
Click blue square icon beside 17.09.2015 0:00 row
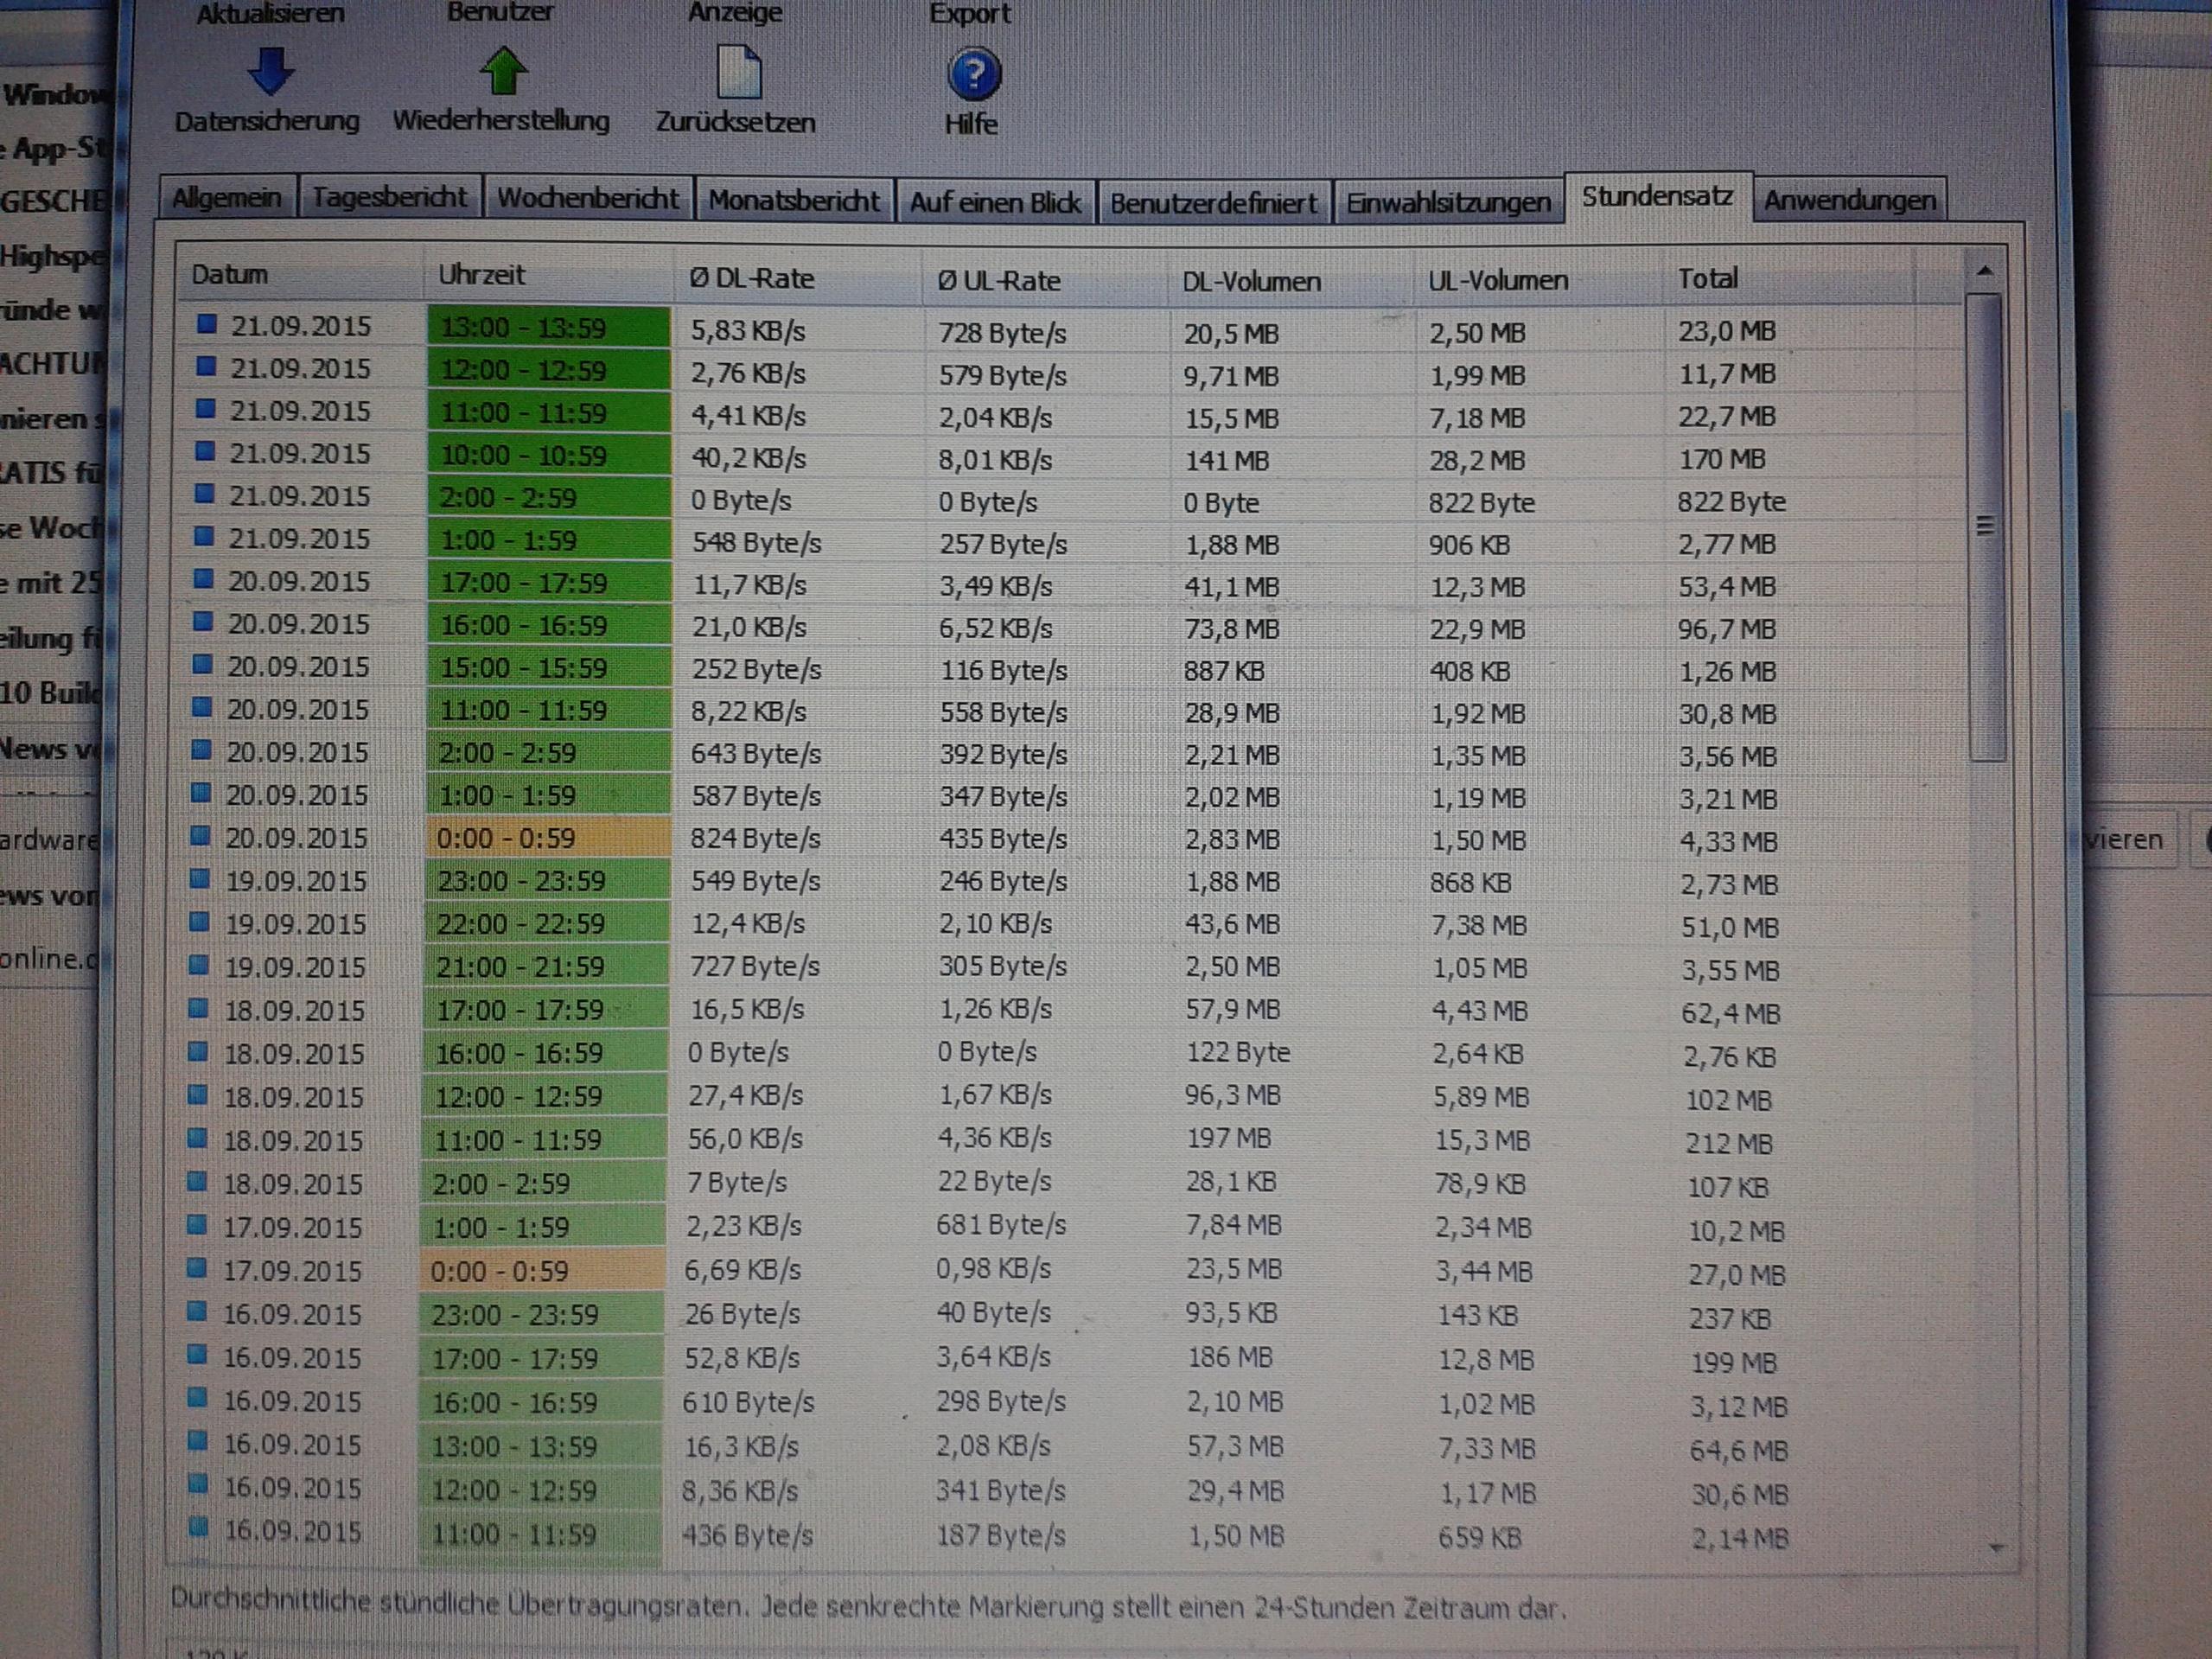pyautogui.click(x=198, y=1269)
